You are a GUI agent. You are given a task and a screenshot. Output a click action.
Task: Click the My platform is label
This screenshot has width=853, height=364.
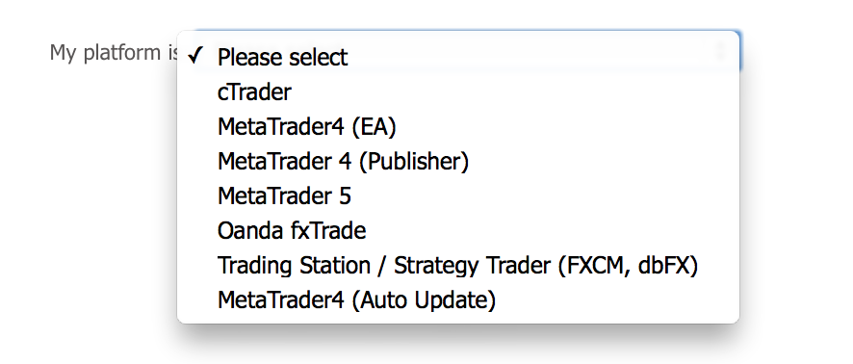114,53
